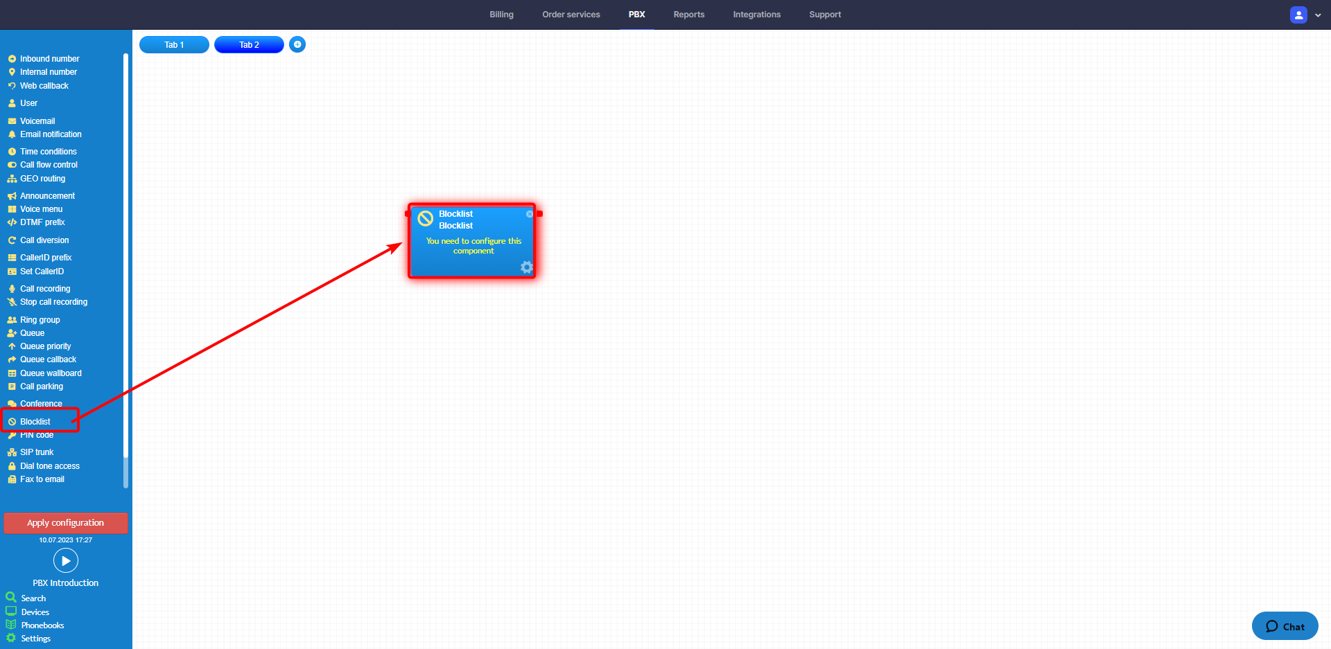The width and height of the screenshot is (1331, 649).
Task: Pick the Time conditions clock icon
Action: point(12,152)
